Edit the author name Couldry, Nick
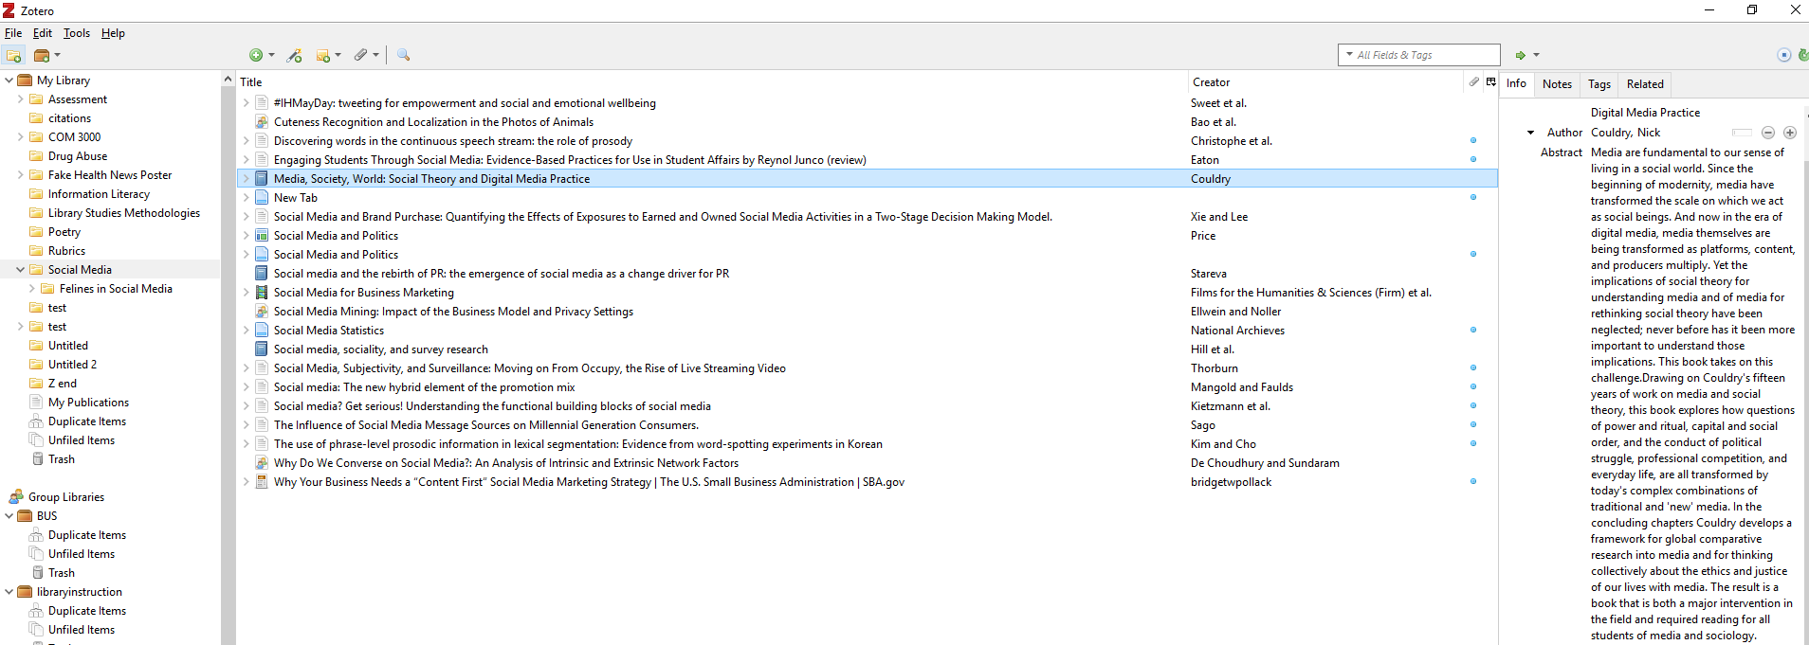This screenshot has width=1809, height=645. point(1625,133)
